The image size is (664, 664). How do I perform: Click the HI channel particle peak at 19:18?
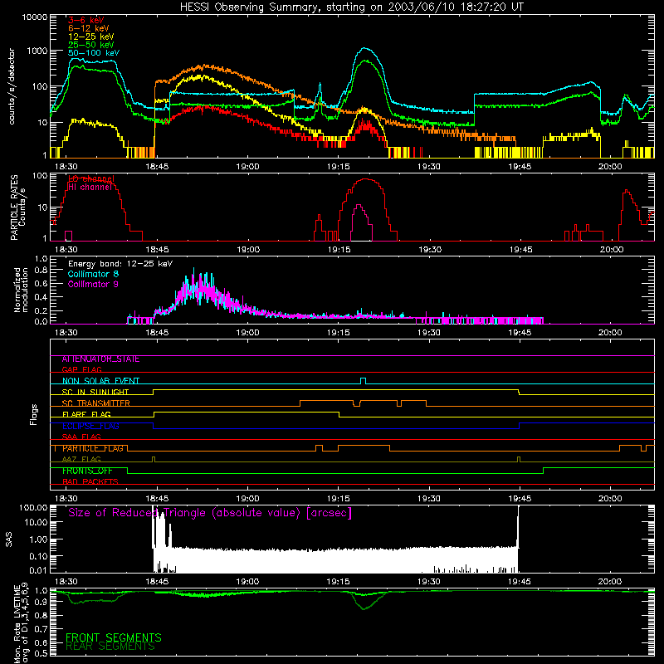(x=359, y=206)
